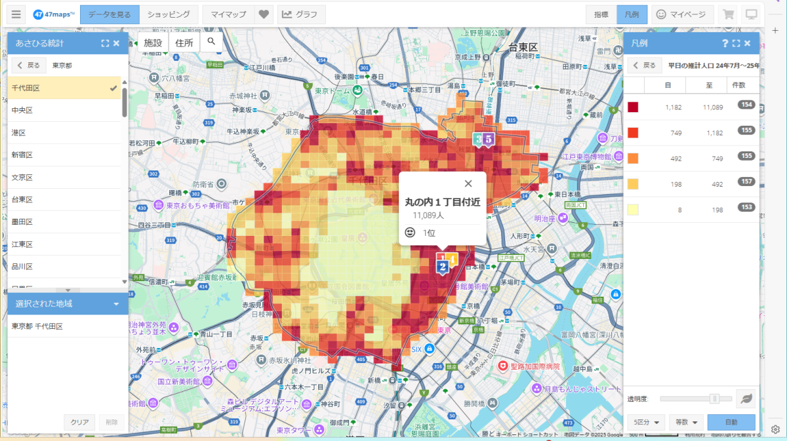Screen dimensions: 787x441
Task: Click the orange 492–749 legend swatch
Action: click(x=633, y=158)
